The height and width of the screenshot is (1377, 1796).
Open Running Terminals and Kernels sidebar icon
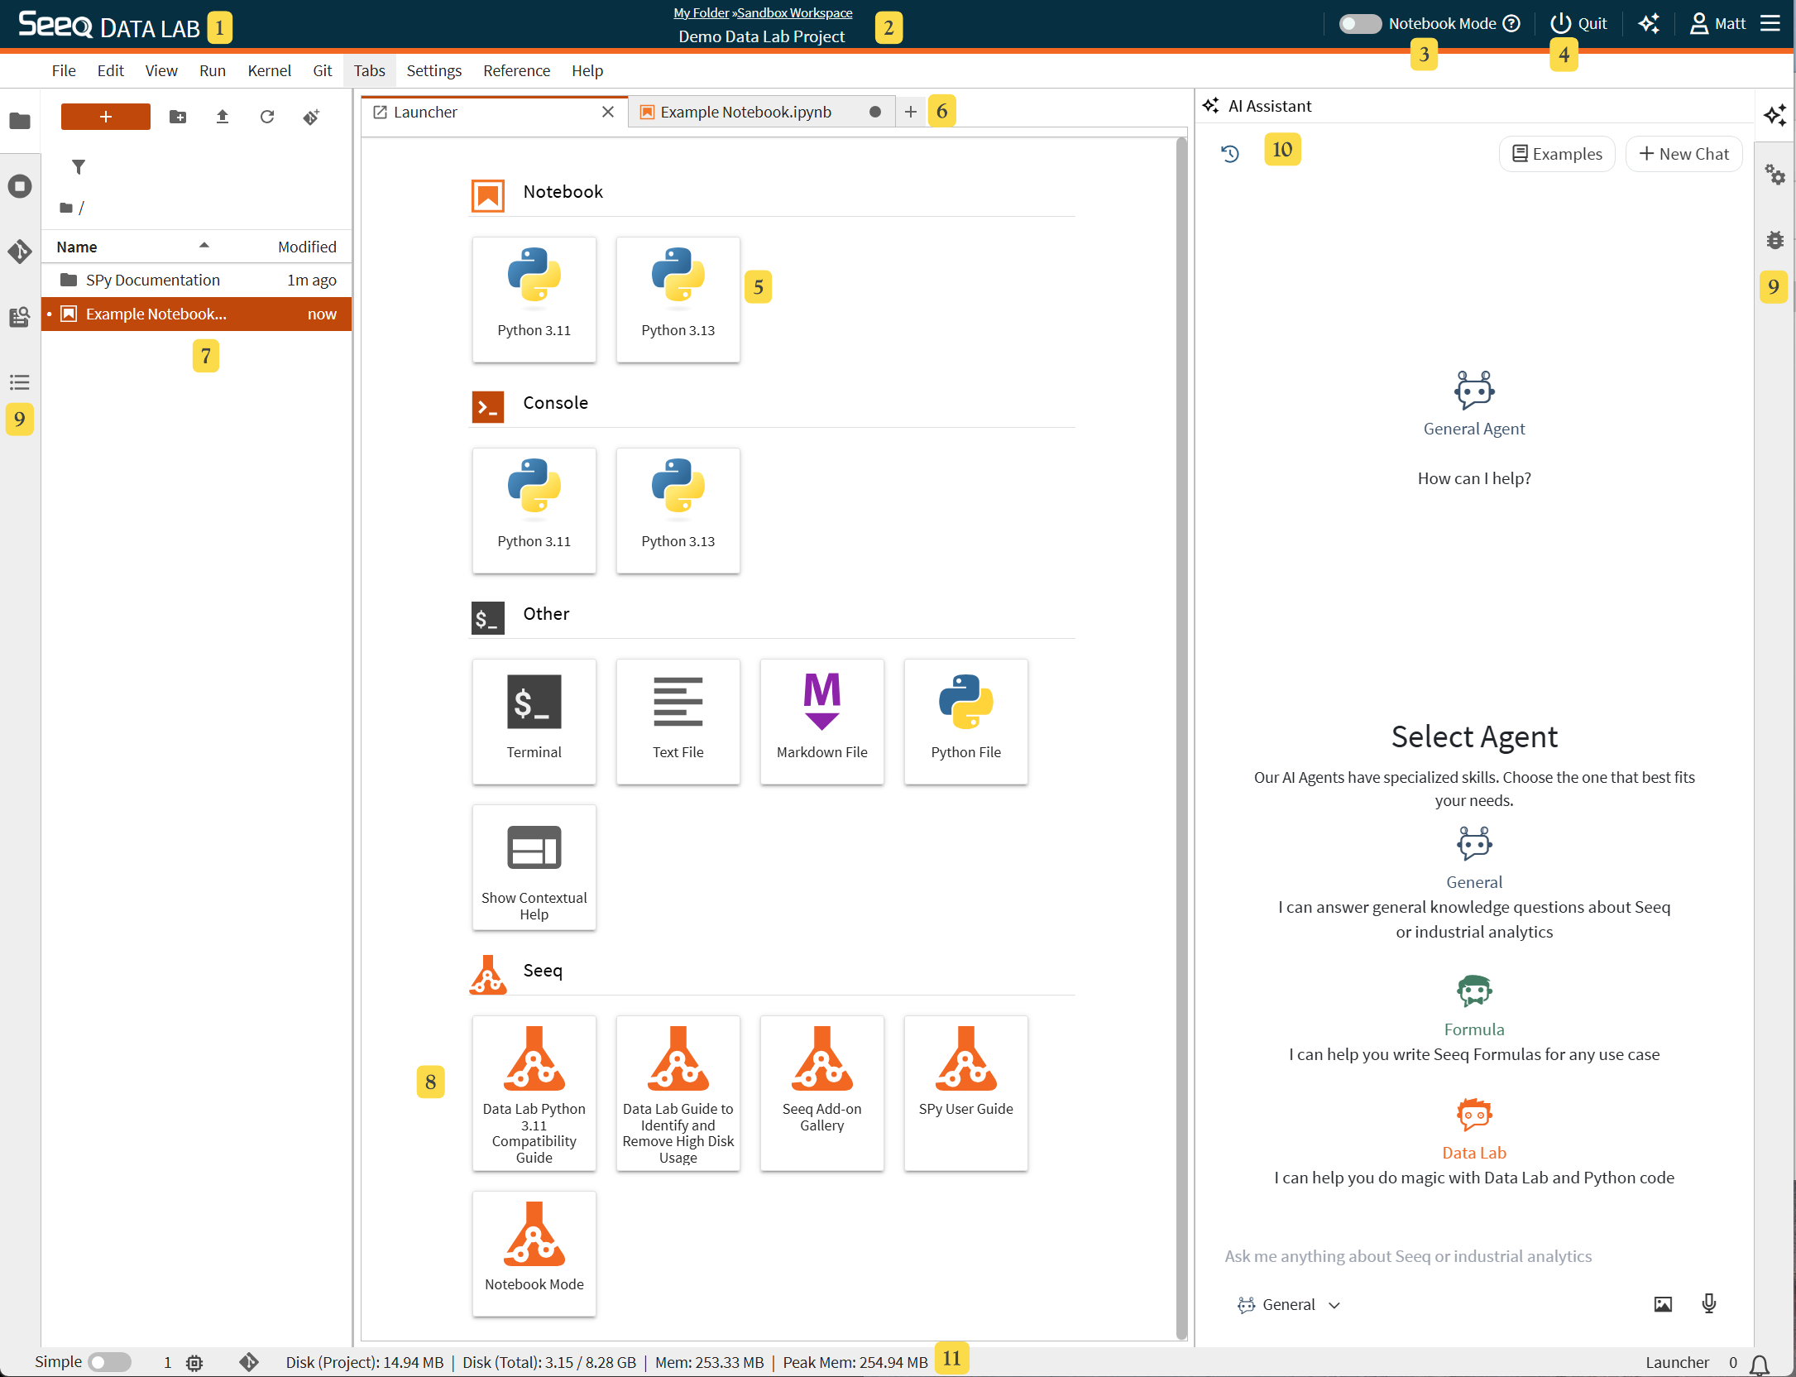(20, 186)
